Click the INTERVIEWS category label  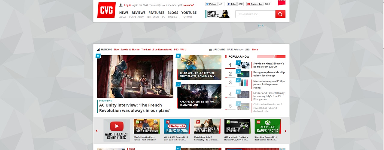point(105,101)
